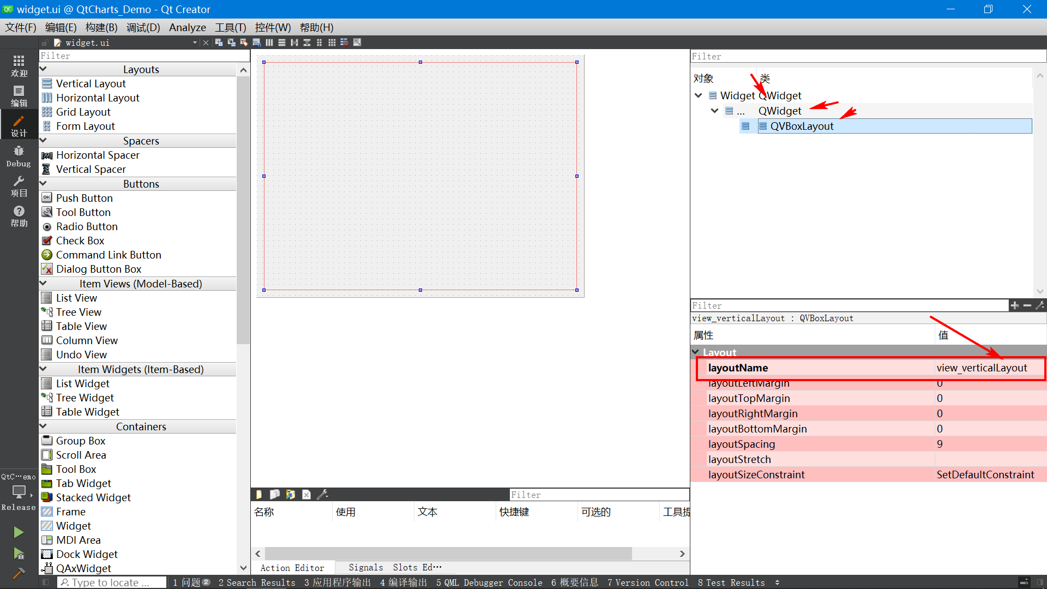Click the Adjust Size toolbar icon

pyautogui.click(x=357, y=43)
